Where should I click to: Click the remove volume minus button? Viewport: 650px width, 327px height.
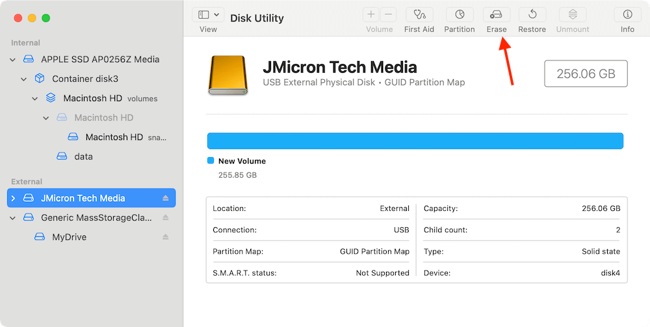click(388, 14)
